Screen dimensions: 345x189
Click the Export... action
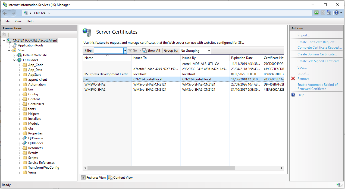point(303,73)
